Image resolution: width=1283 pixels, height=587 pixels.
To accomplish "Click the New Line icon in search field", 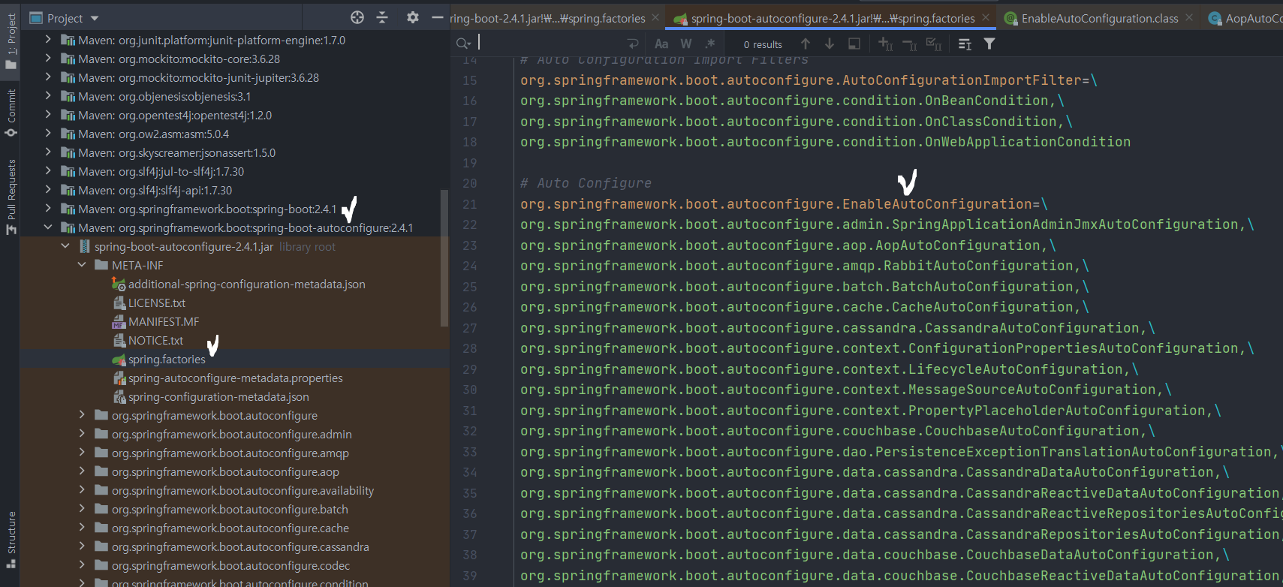I will pos(633,44).
